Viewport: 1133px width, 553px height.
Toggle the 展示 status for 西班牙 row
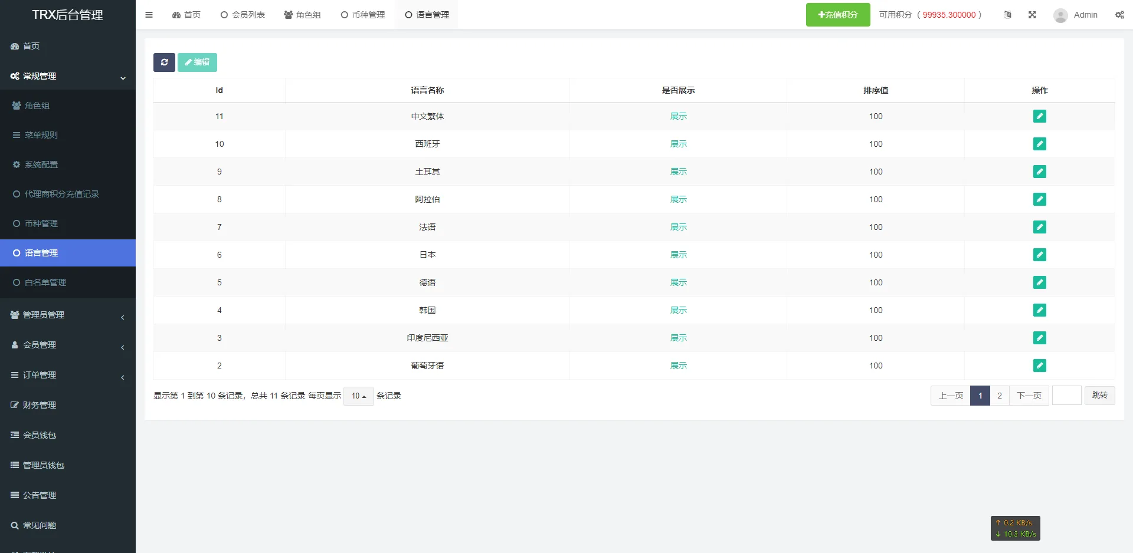(x=678, y=144)
